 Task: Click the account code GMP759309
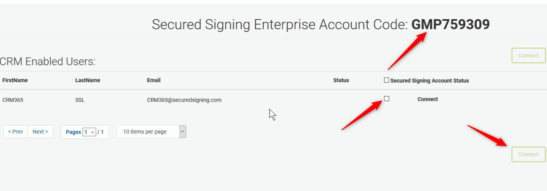coord(450,25)
